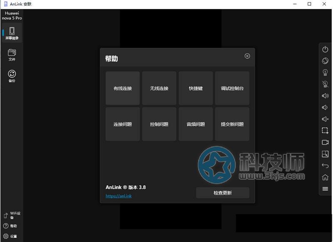Image resolution: width=333 pixels, height=242 pixels.
Task: Click the power button icon in the right toolbar
Action: 325,49
